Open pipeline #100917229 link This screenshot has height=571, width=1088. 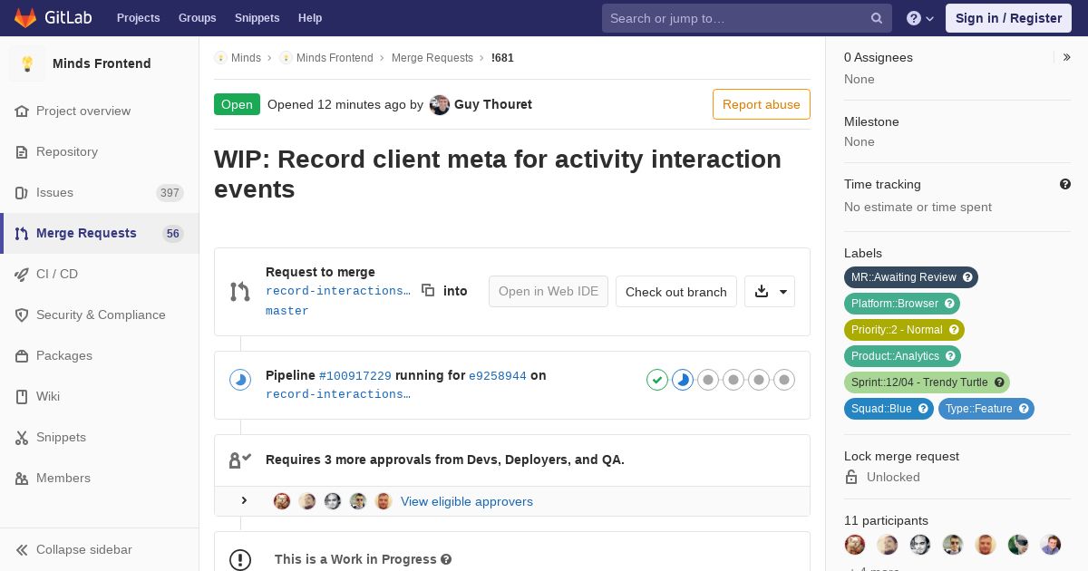tap(355, 375)
